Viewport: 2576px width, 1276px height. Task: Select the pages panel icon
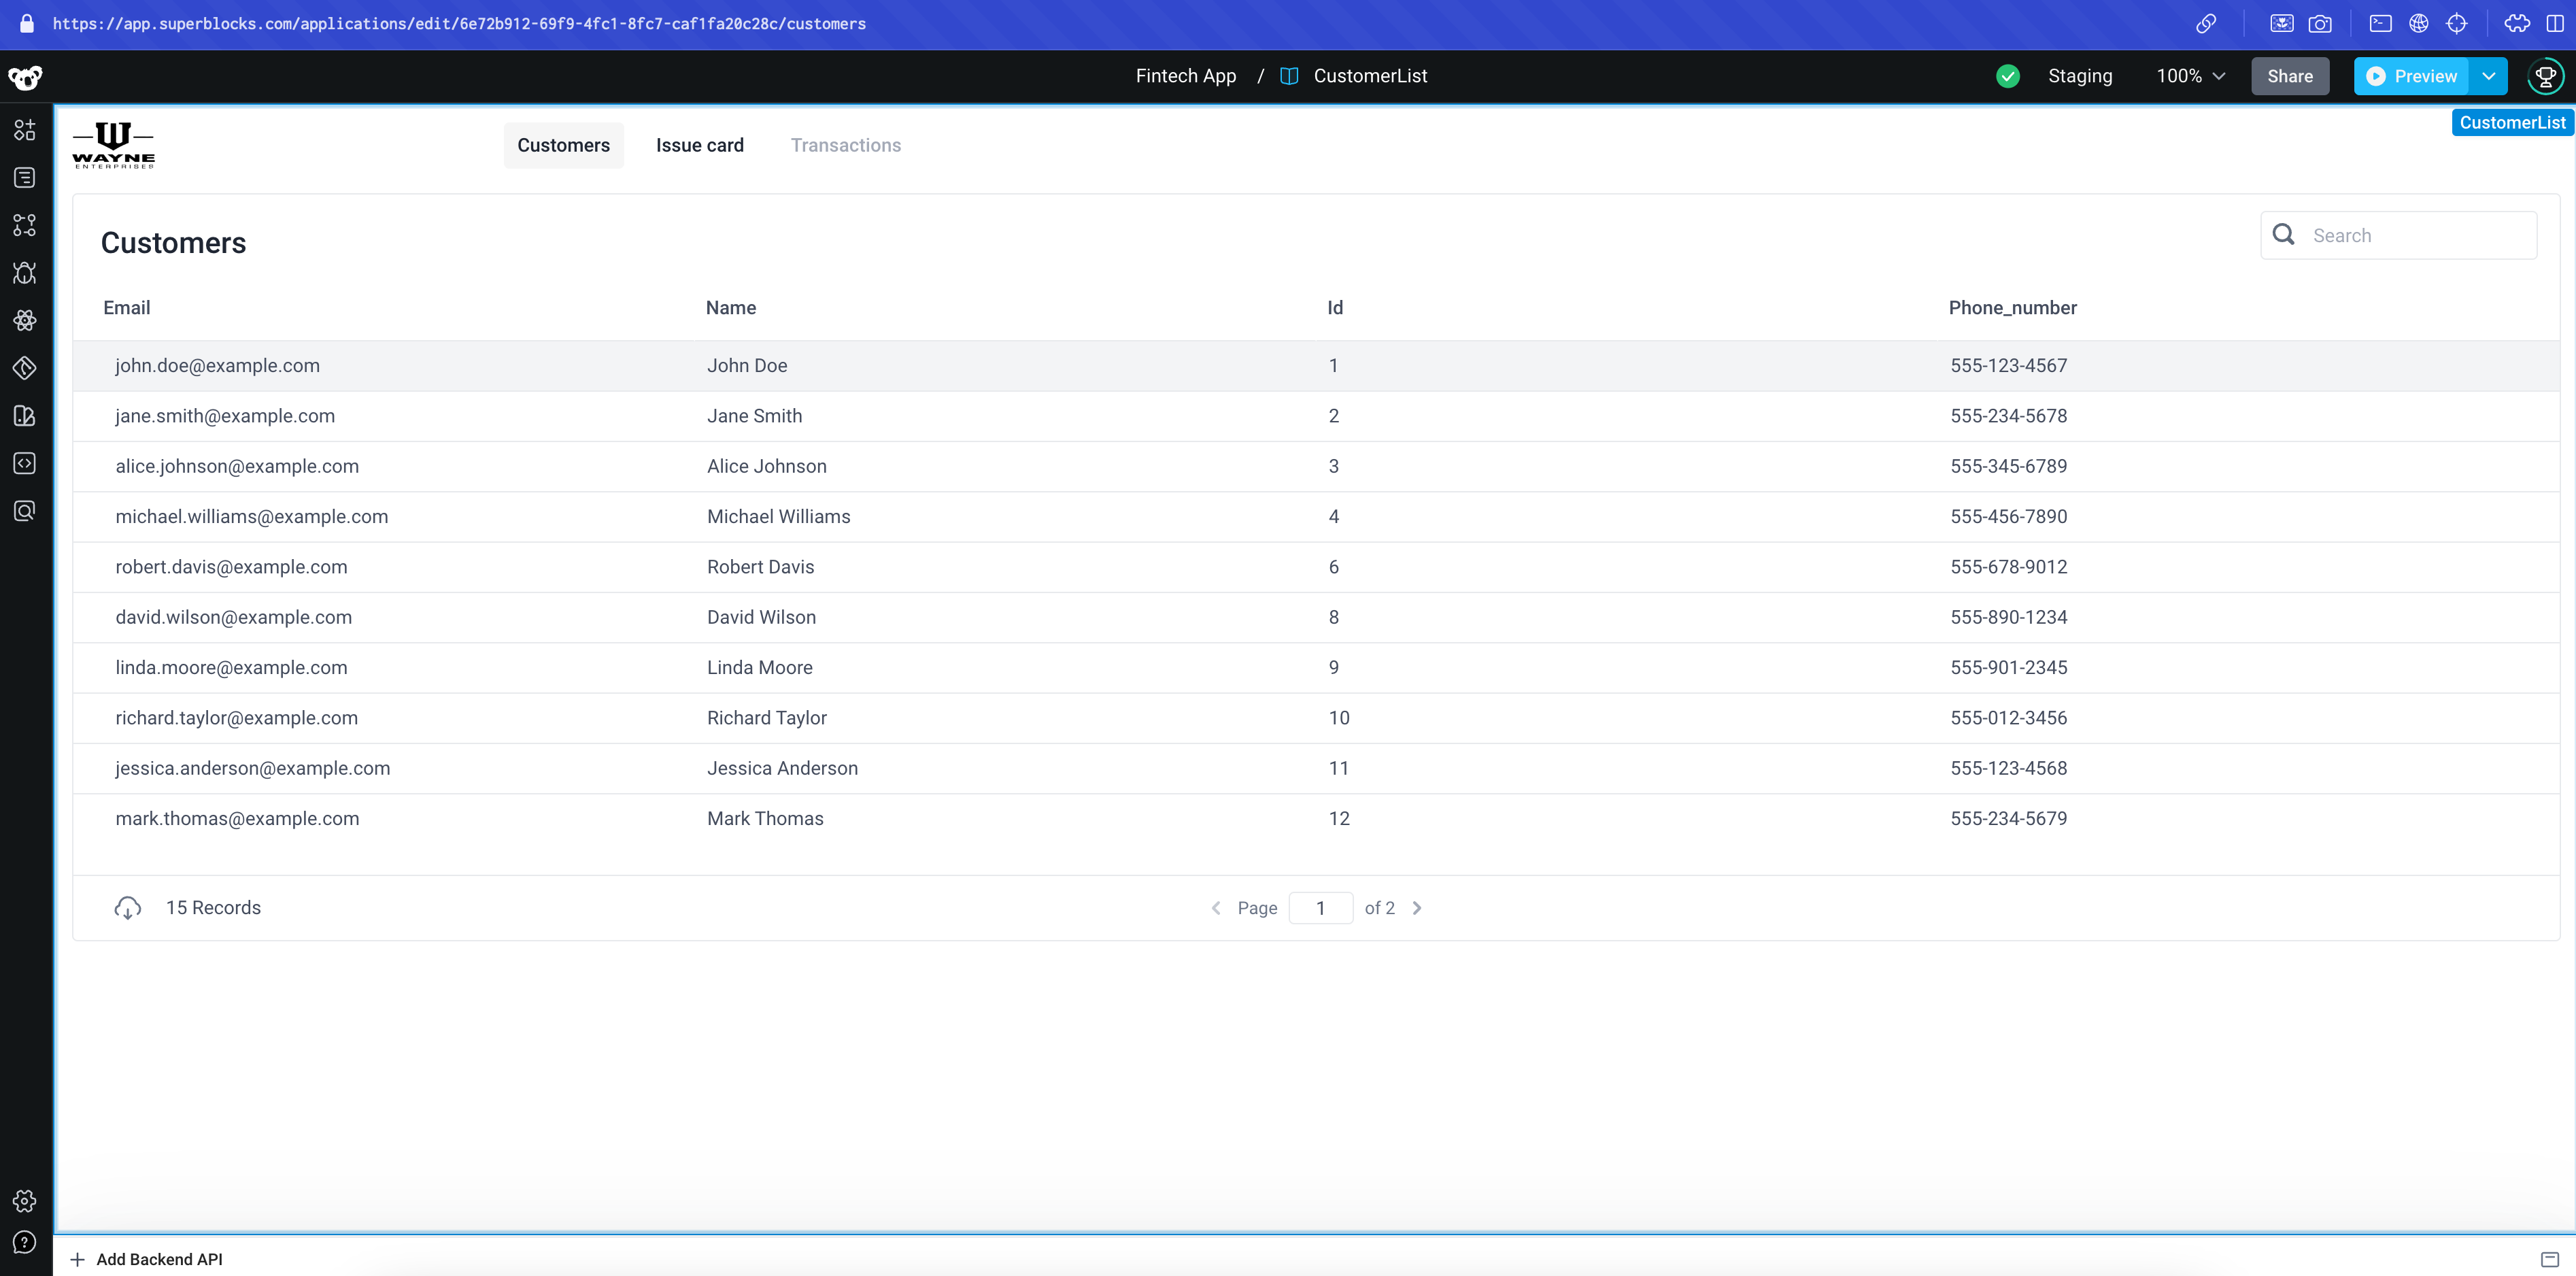click(x=24, y=177)
